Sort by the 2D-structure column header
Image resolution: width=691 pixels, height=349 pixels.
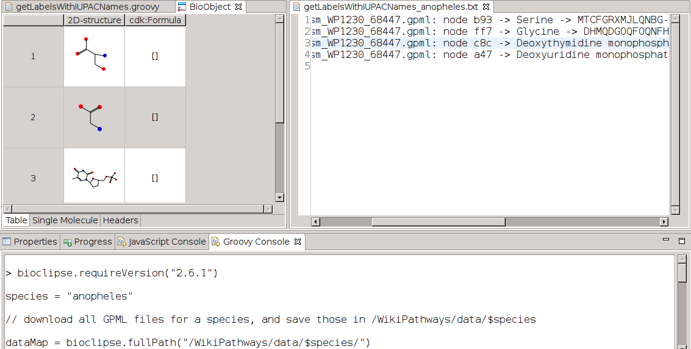94,20
